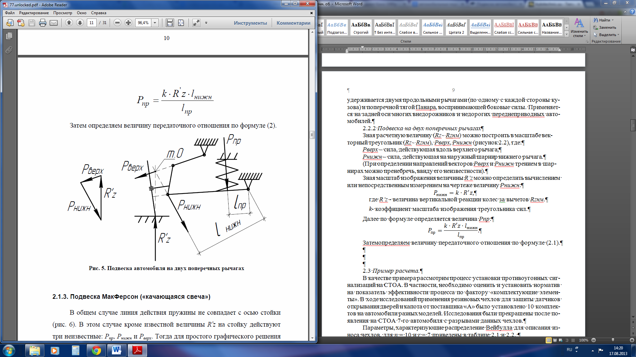Click the grayed save icon in Adobe Reader
The height and width of the screenshot is (357, 636).
point(32,23)
